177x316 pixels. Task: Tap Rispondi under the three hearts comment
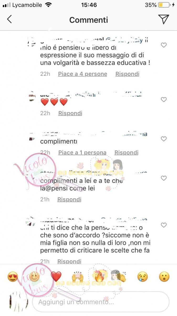pos(70,113)
